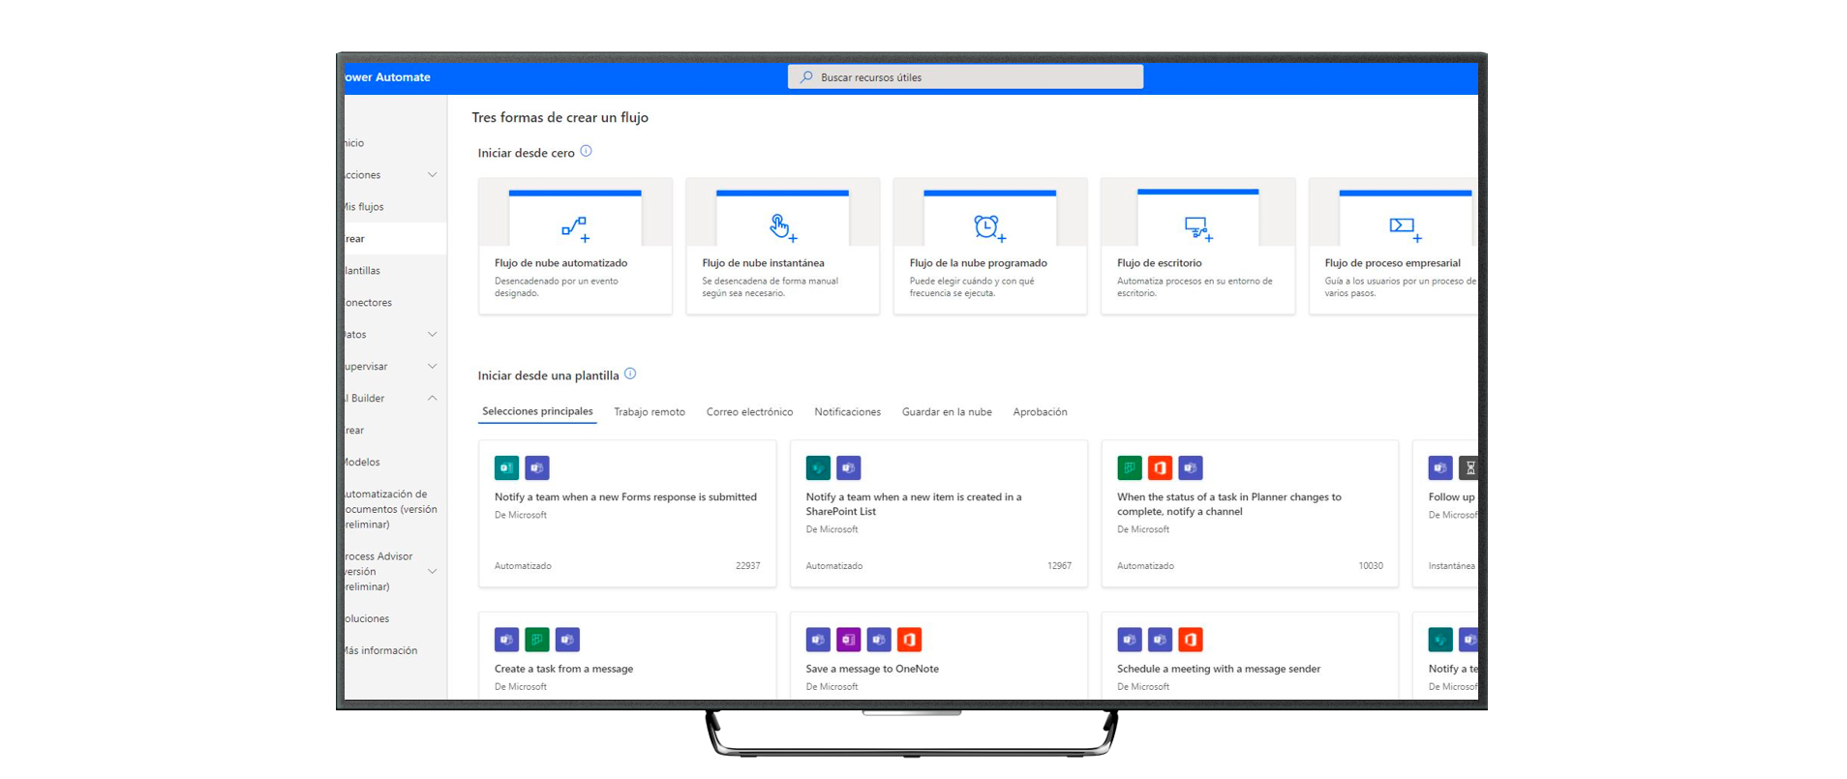Switch to the Correo electrónico tab
1847x779 pixels.
(749, 412)
